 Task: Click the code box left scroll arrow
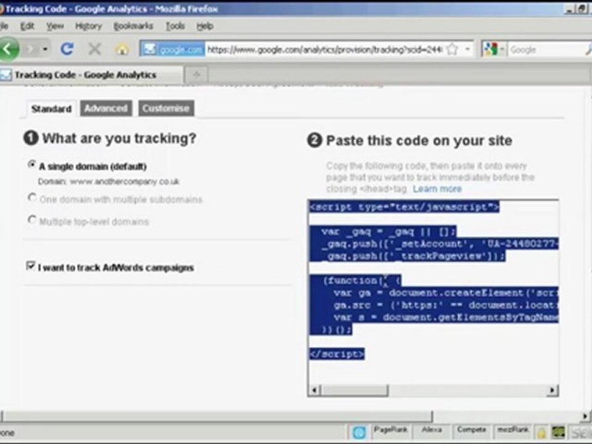click(314, 390)
